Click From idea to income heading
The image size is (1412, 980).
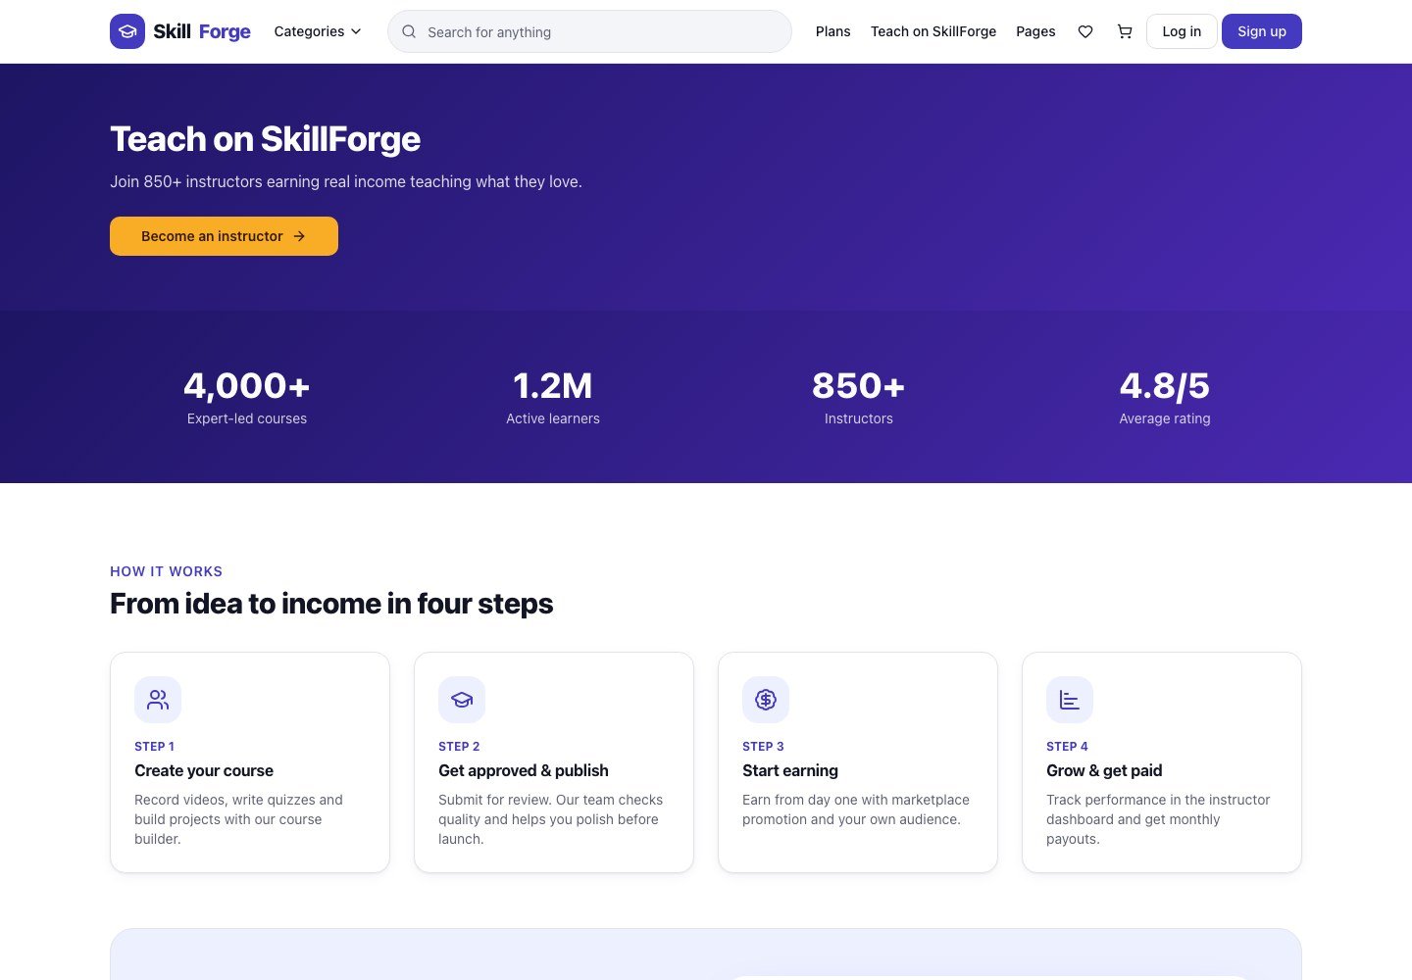coord(331,604)
